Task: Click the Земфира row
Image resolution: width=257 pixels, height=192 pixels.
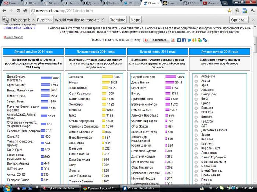Action: point(91,104)
